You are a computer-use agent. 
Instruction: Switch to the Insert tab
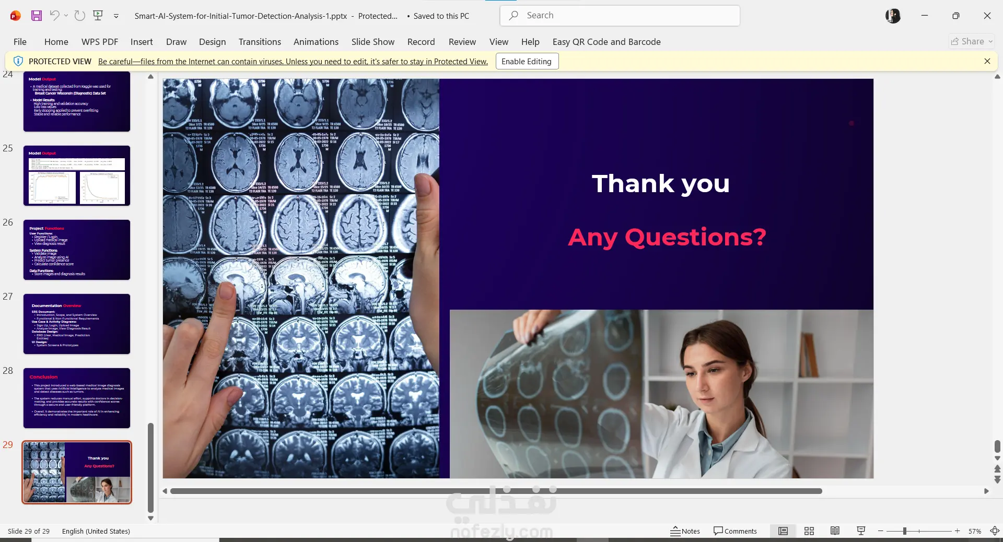142,42
